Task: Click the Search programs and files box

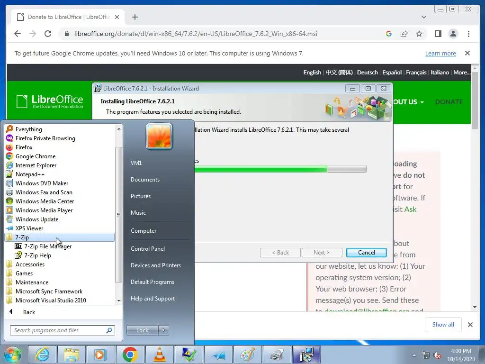Action: click(62, 330)
